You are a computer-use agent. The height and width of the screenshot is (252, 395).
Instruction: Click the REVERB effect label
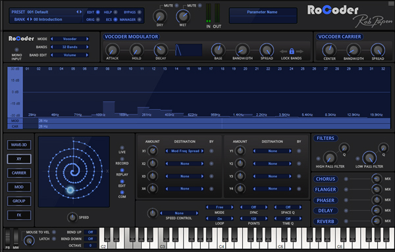pyautogui.click(x=325, y=221)
